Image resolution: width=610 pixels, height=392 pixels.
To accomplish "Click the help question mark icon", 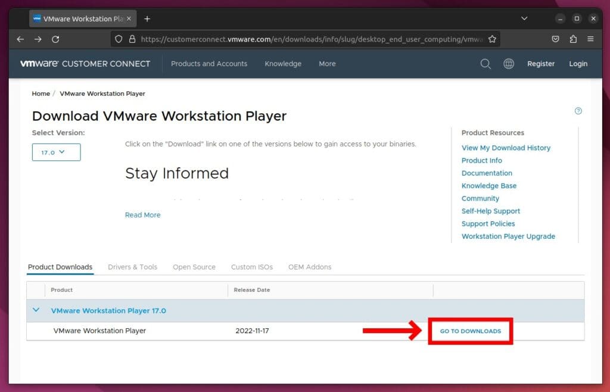I will tap(578, 111).
